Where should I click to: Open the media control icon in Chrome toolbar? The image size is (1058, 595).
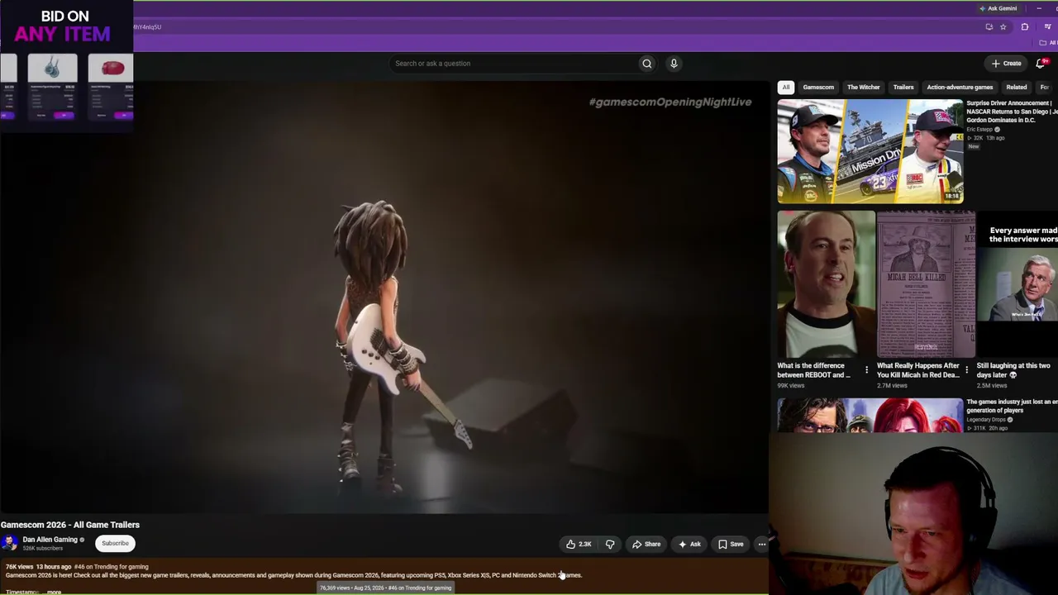click(1047, 27)
